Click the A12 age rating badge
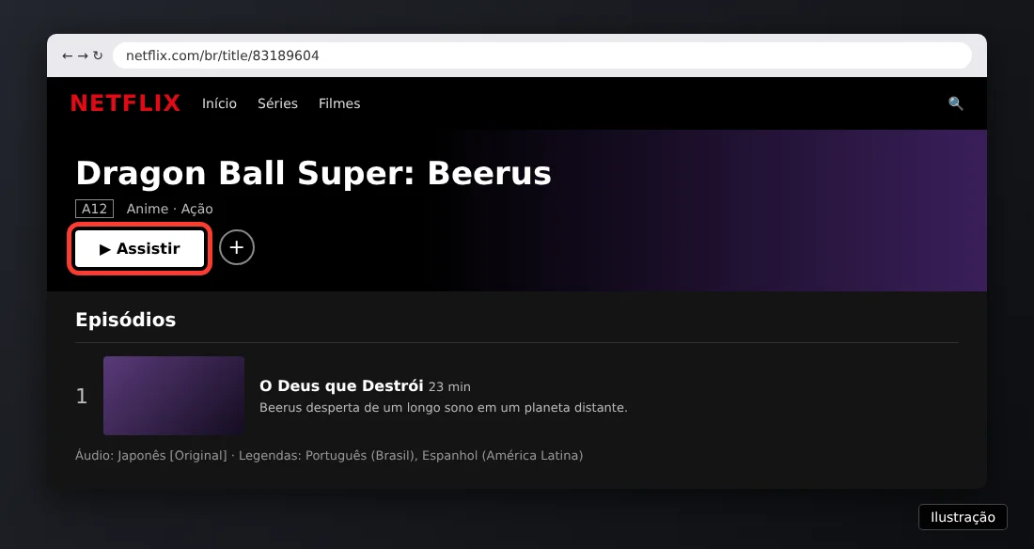 (94, 210)
